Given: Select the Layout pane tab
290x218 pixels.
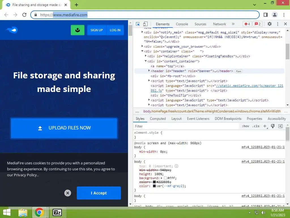Looking at the screenshot, I should (x=176, y=119).
